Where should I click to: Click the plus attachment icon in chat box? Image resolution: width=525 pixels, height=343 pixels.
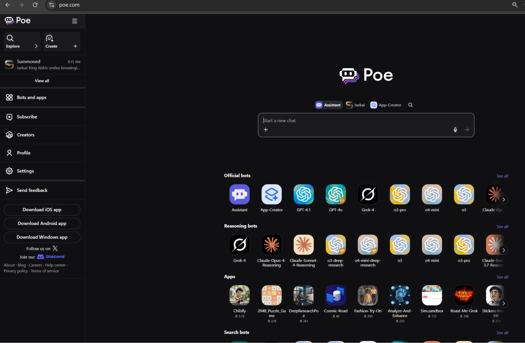coord(266,129)
